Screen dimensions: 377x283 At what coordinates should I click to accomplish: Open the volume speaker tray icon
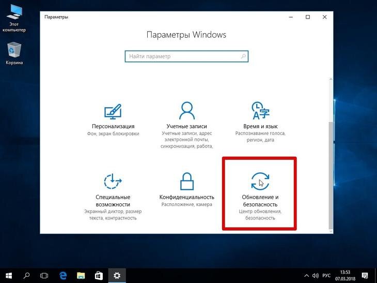tap(315, 276)
